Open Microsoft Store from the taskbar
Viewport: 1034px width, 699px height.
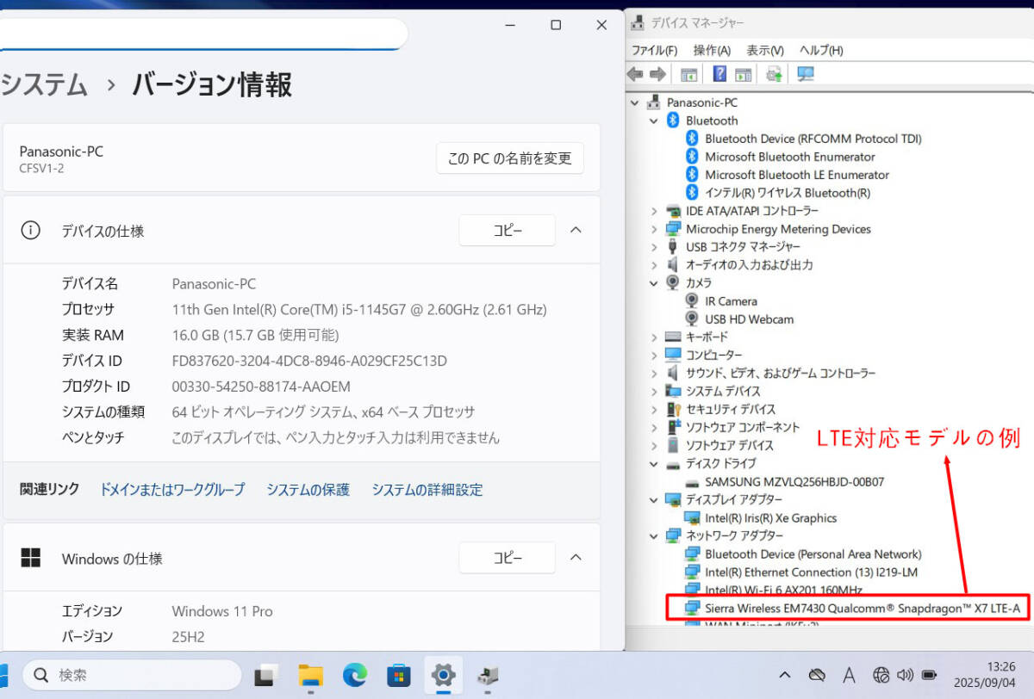coord(399,676)
